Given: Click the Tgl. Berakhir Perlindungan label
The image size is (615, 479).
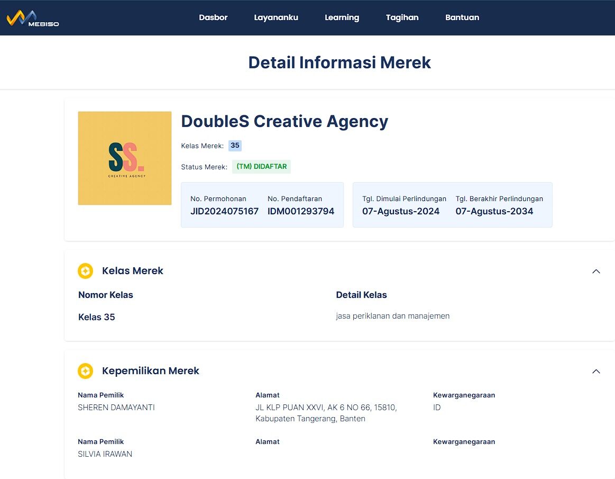Looking at the screenshot, I should pos(499,198).
